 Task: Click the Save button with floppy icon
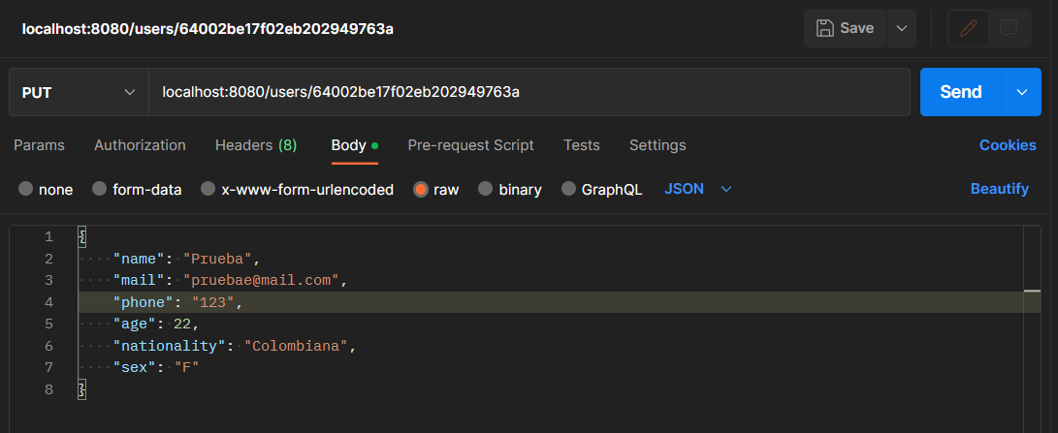pos(845,28)
